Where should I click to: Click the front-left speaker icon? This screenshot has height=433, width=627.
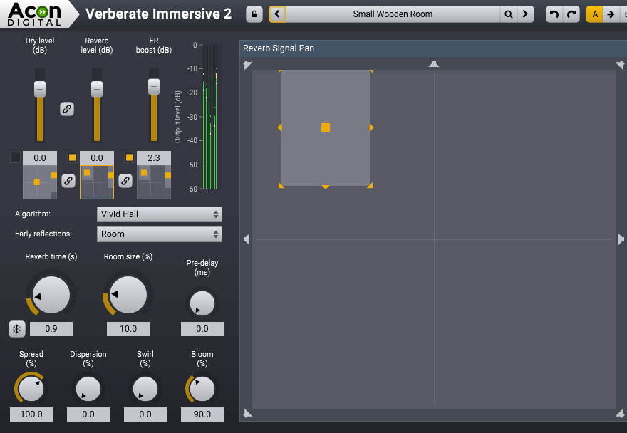(x=247, y=65)
